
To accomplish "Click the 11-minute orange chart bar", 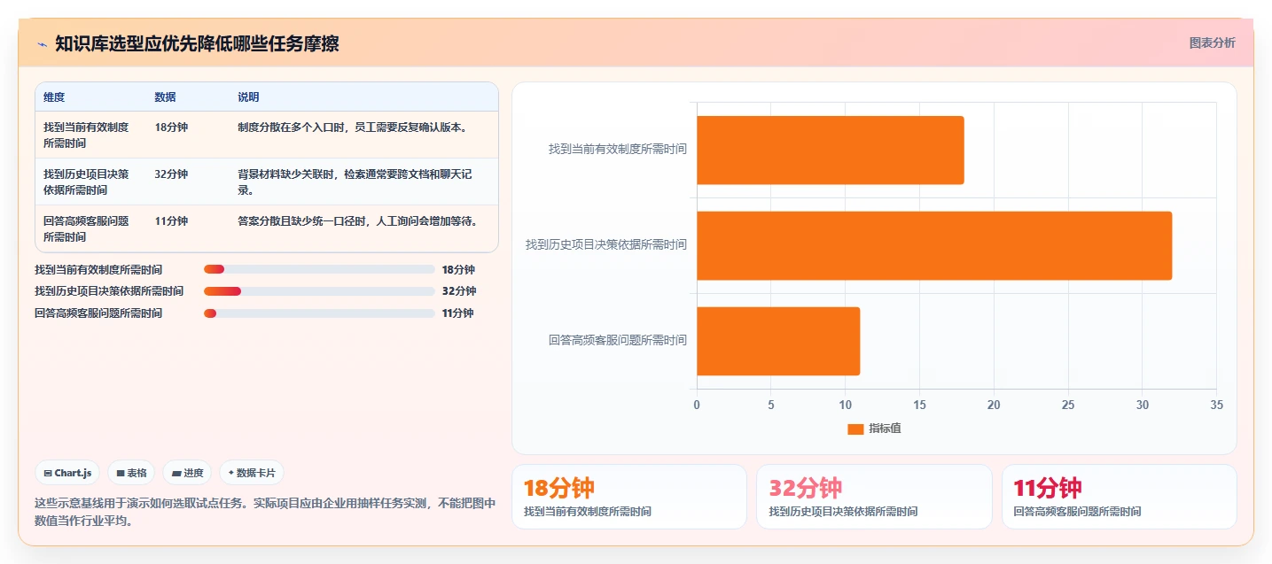I will tap(778, 341).
